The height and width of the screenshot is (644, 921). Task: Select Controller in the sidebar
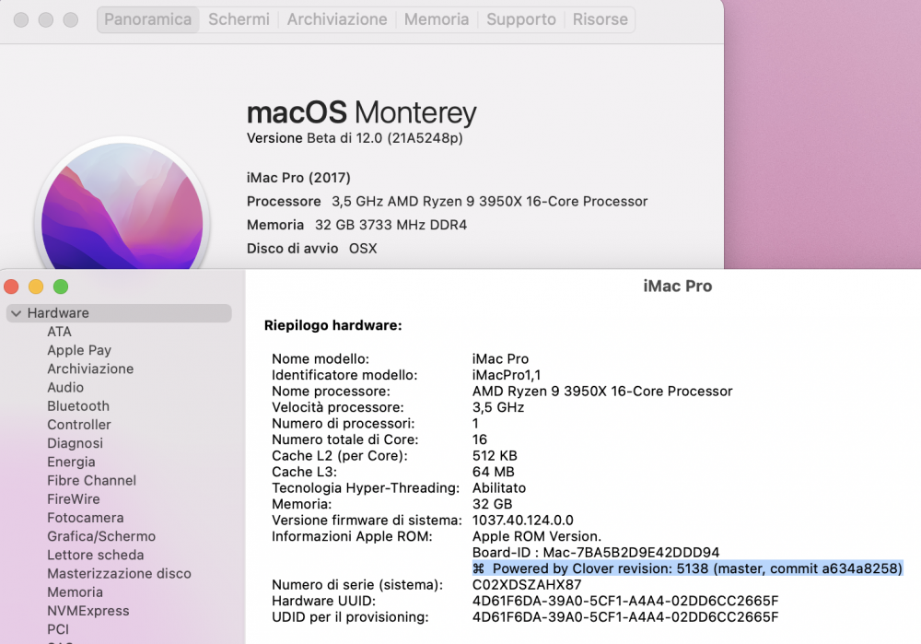(x=79, y=425)
